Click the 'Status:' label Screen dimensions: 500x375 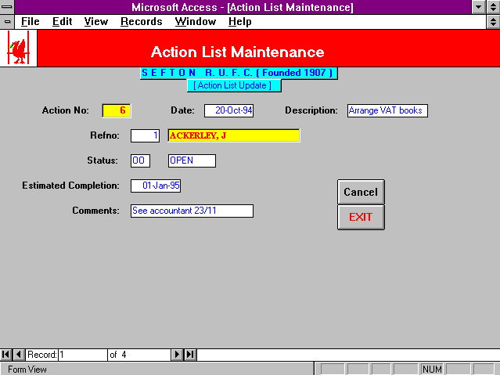103,160
